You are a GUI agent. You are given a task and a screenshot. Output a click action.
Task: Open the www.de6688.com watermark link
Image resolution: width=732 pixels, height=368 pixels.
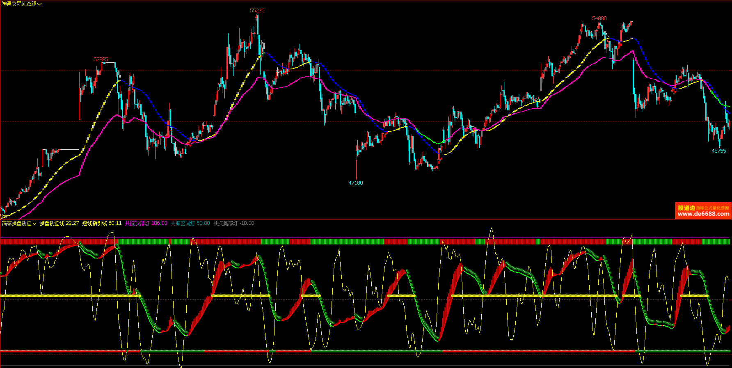pyautogui.click(x=703, y=214)
